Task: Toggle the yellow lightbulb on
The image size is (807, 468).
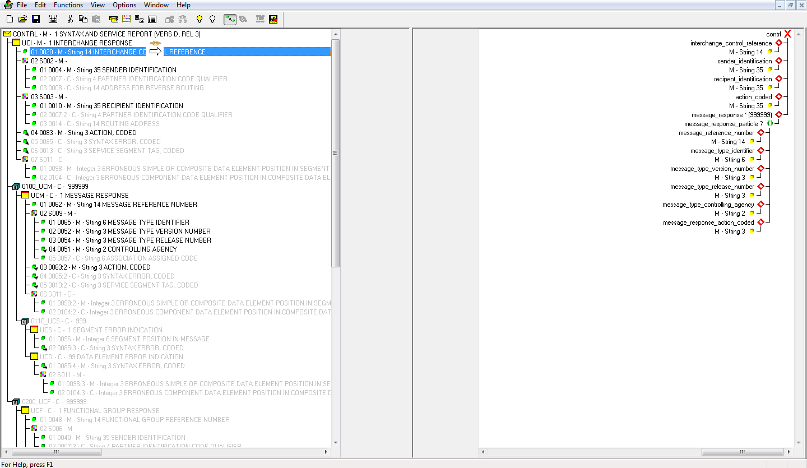Action: point(199,18)
